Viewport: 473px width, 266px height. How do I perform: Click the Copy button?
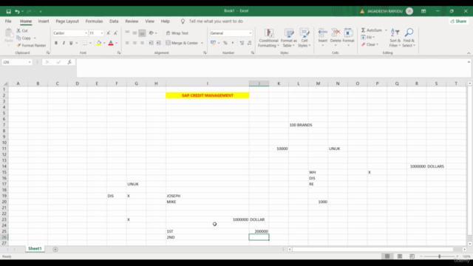(24, 38)
